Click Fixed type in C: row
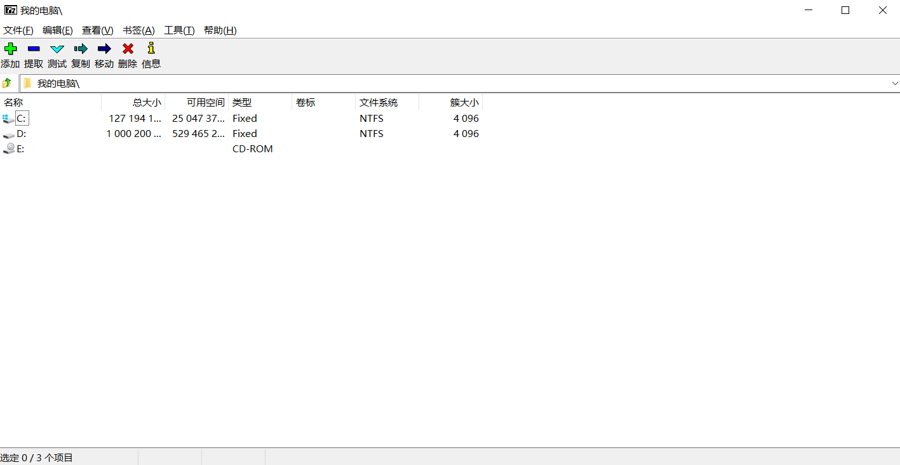The width and height of the screenshot is (900, 465). point(245,119)
